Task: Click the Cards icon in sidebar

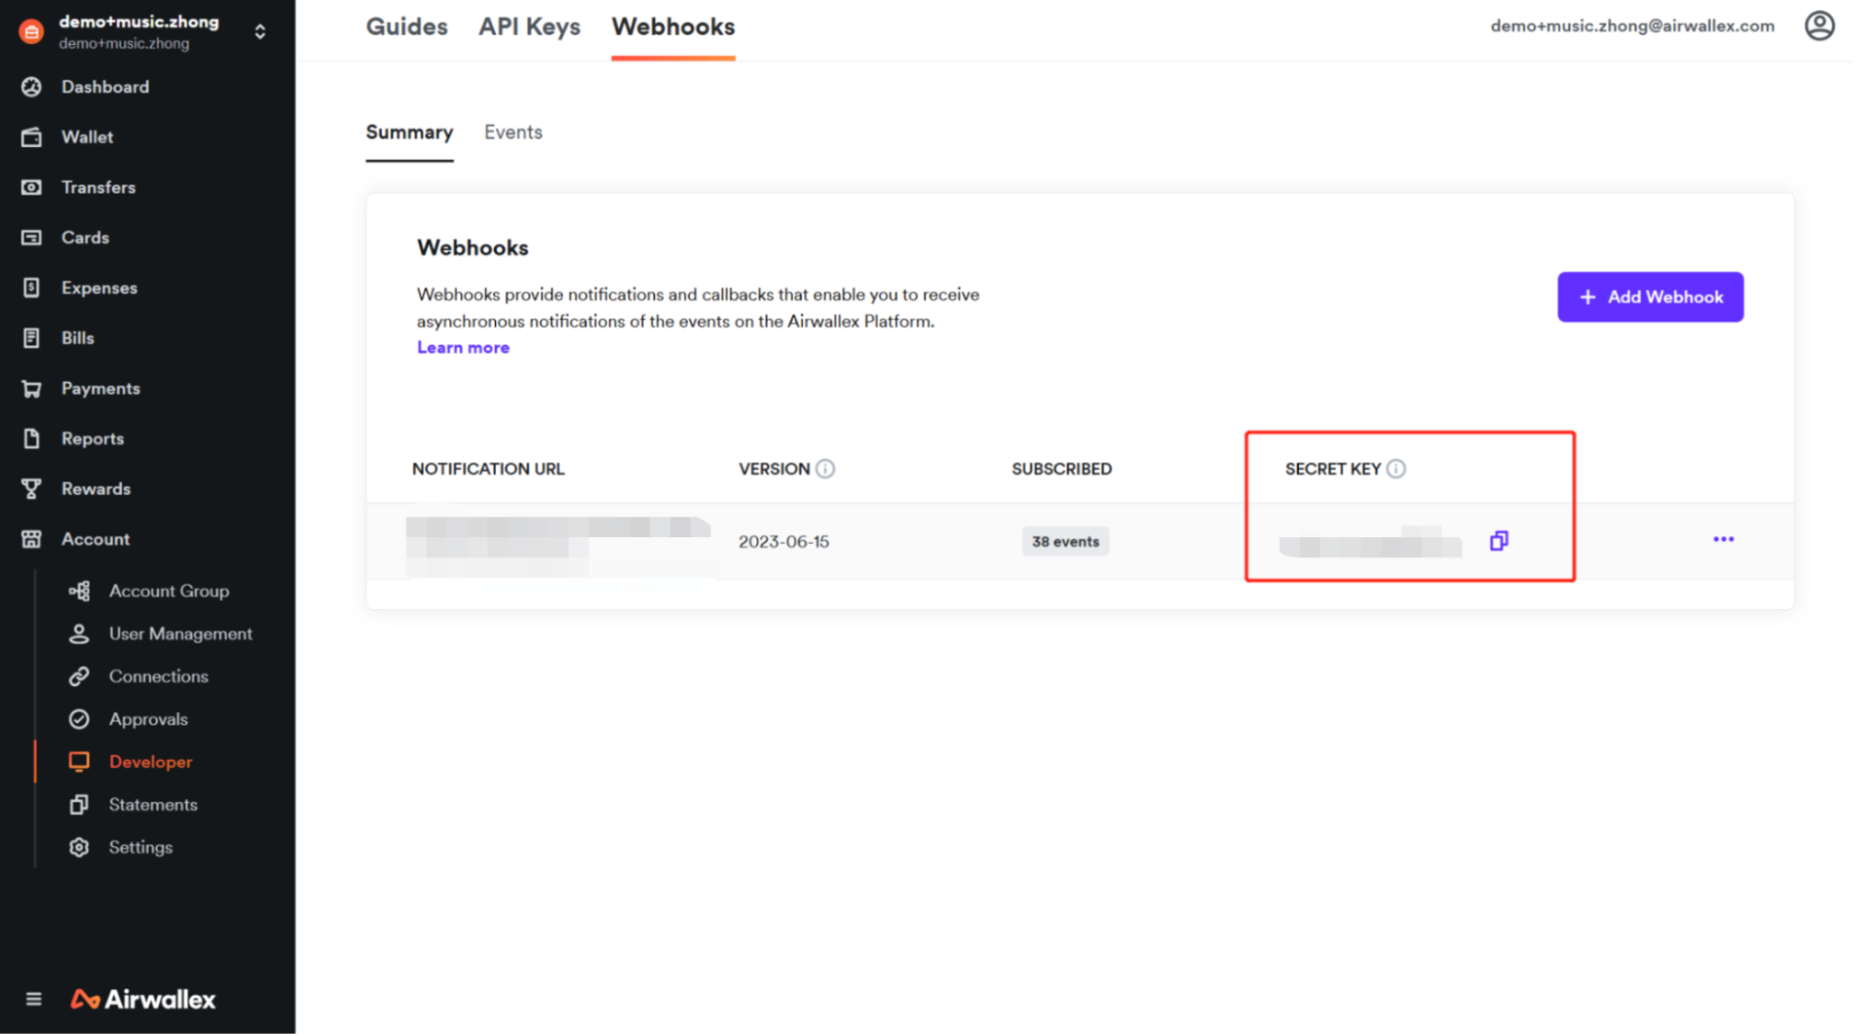Action: click(x=32, y=238)
